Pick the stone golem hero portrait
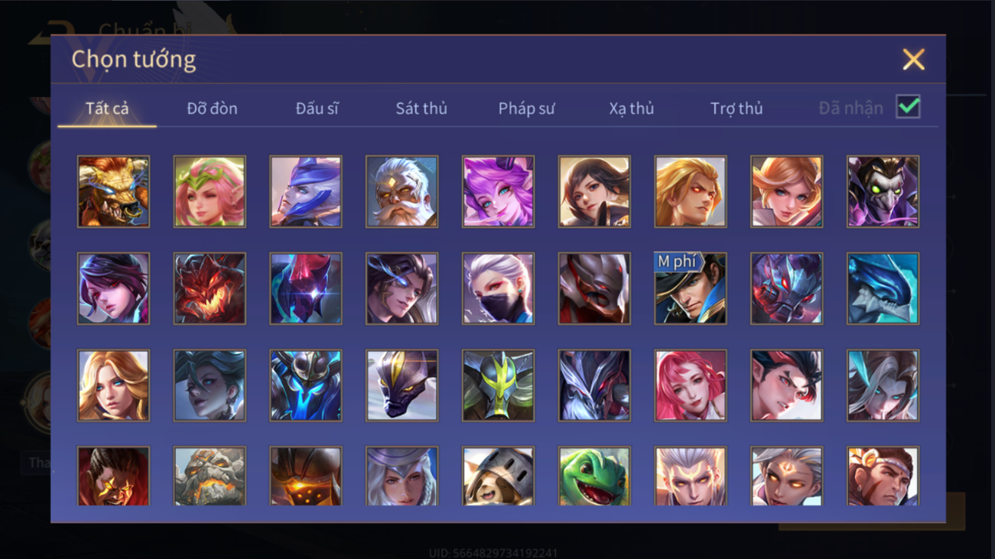This screenshot has width=995, height=559. [210, 476]
